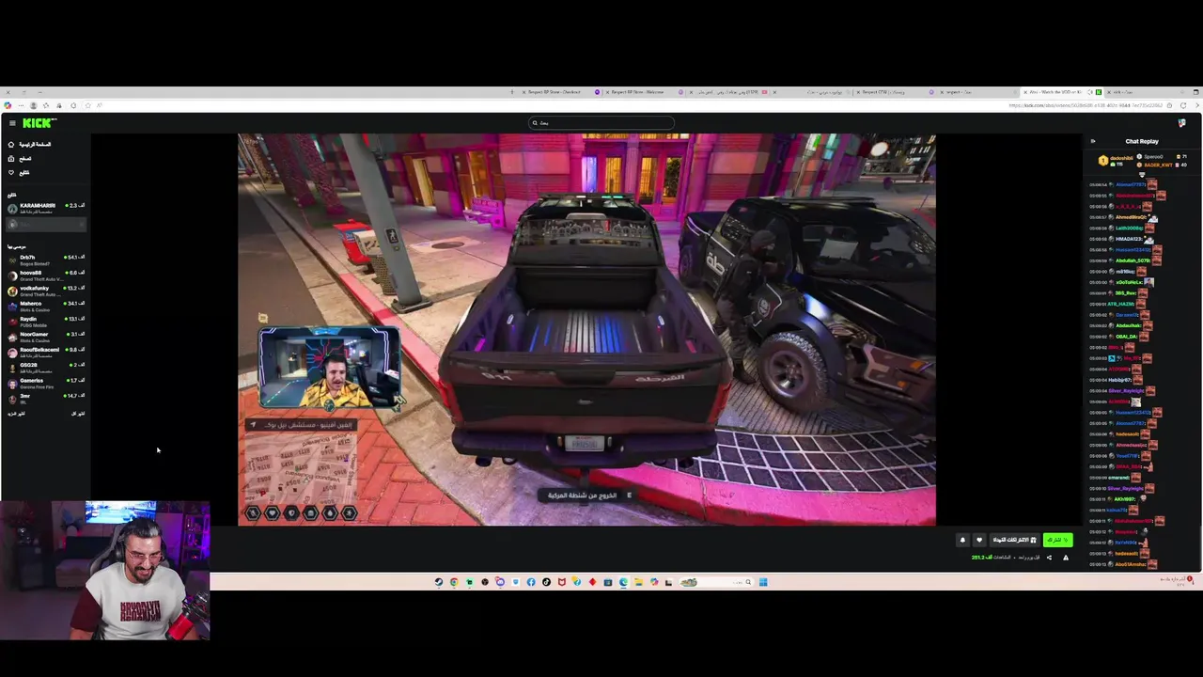Open TikTok icon in taskbar

[x=546, y=582]
